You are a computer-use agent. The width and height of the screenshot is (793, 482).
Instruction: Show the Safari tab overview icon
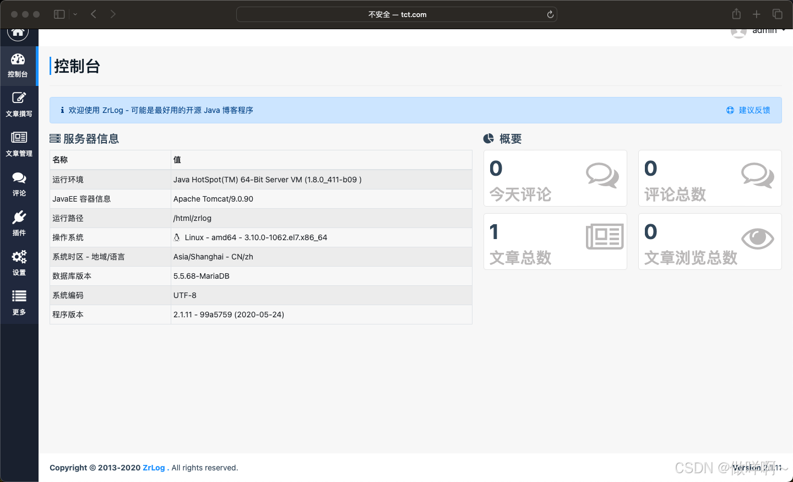click(x=778, y=14)
